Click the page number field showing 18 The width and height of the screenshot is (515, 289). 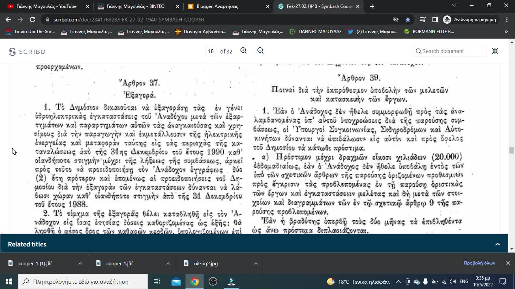coord(211,51)
